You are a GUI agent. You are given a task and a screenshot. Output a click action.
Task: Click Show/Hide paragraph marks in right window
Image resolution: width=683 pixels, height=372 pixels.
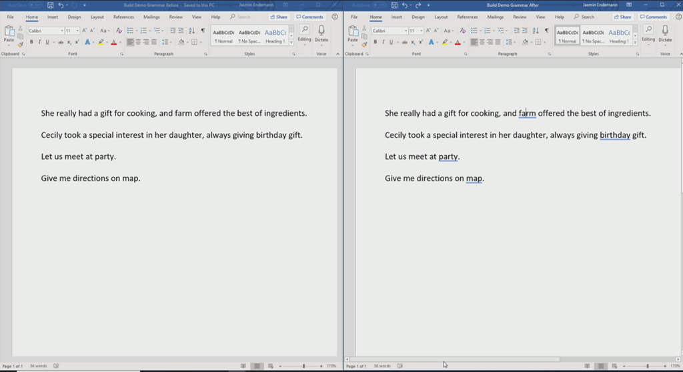pyautogui.click(x=546, y=31)
